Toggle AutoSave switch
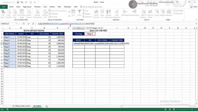This screenshot has width=198, height=111. (x=12, y=2)
